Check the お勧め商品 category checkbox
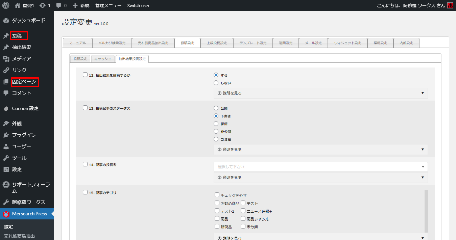 click(x=217, y=203)
